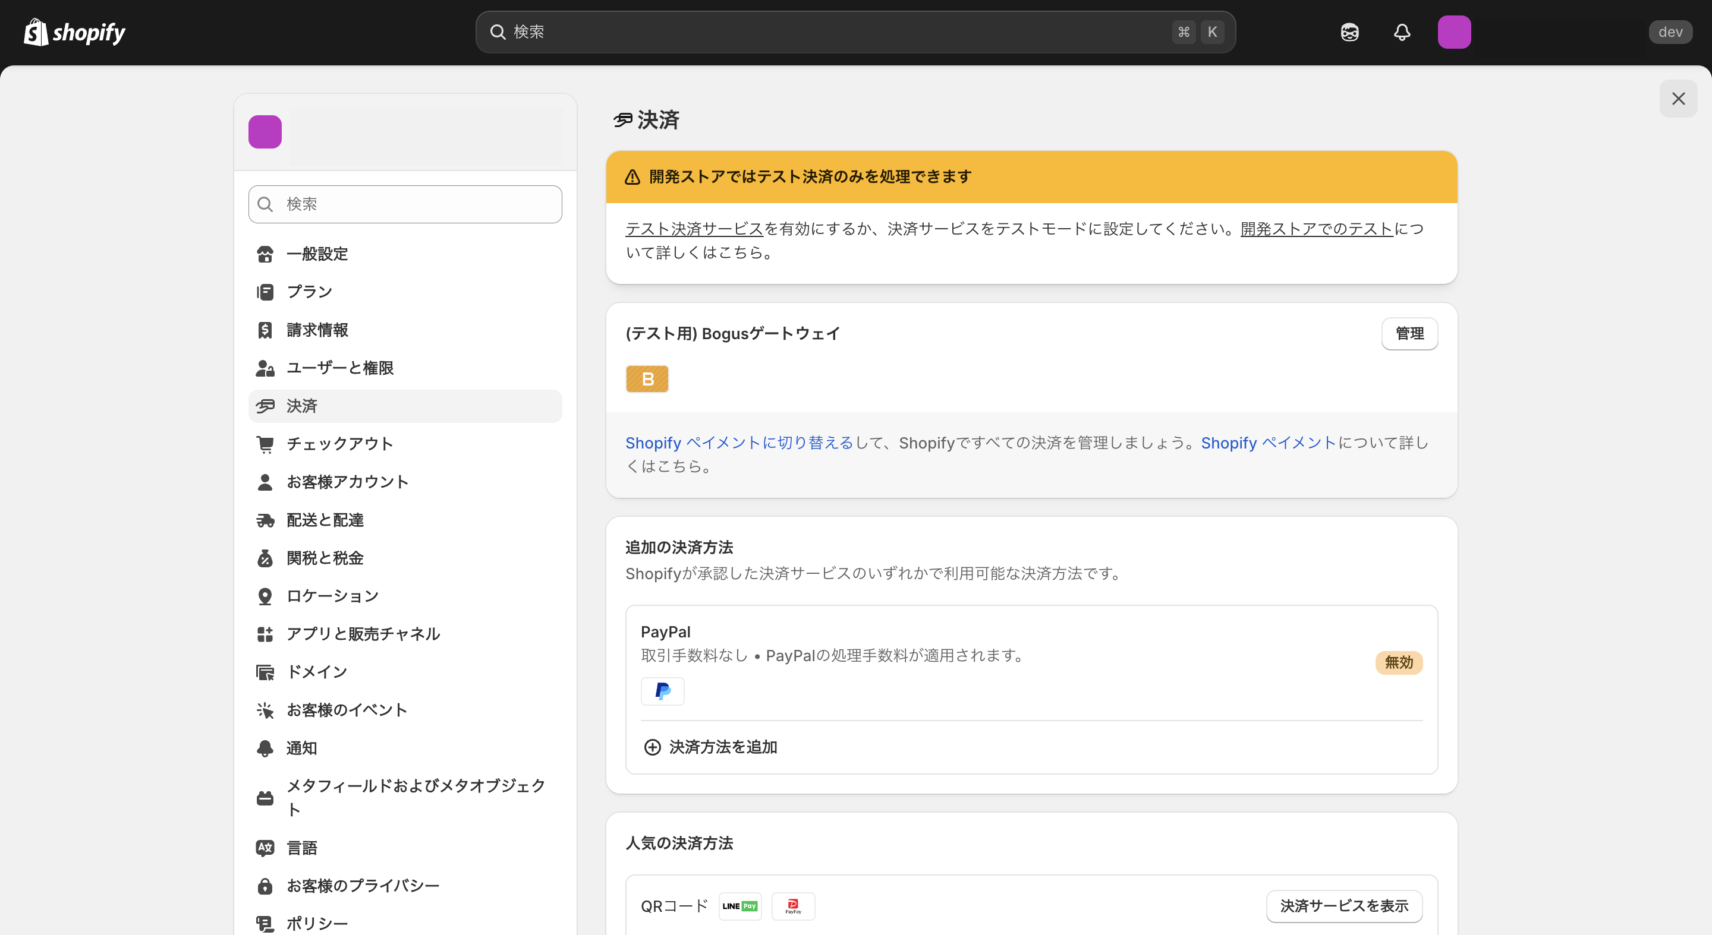This screenshot has width=1712, height=935.
Task: Click the 管理 button for Bogus gateway
Action: coord(1409,334)
